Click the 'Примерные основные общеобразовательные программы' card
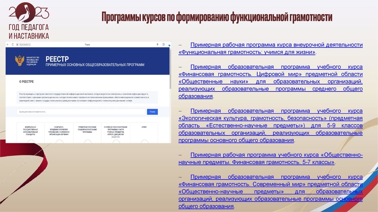This screenshot has width=378, height=212. tap(87, 133)
